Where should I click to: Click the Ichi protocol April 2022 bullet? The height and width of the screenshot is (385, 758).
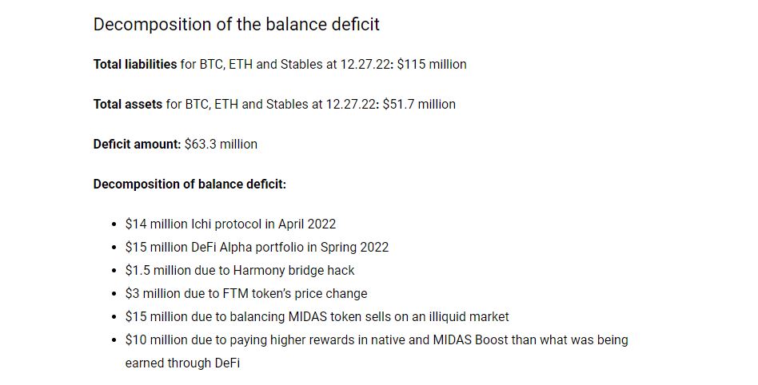click(x=230, y=224)
